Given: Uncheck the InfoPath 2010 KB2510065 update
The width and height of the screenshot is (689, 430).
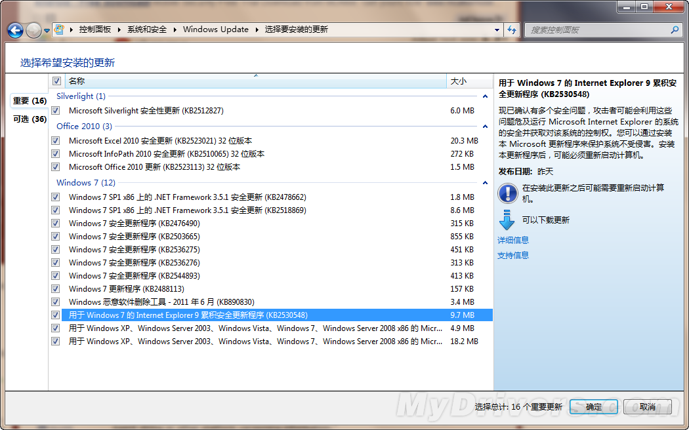Looking at the screenshot, I should pyautogui.click(x=55, y=154).
